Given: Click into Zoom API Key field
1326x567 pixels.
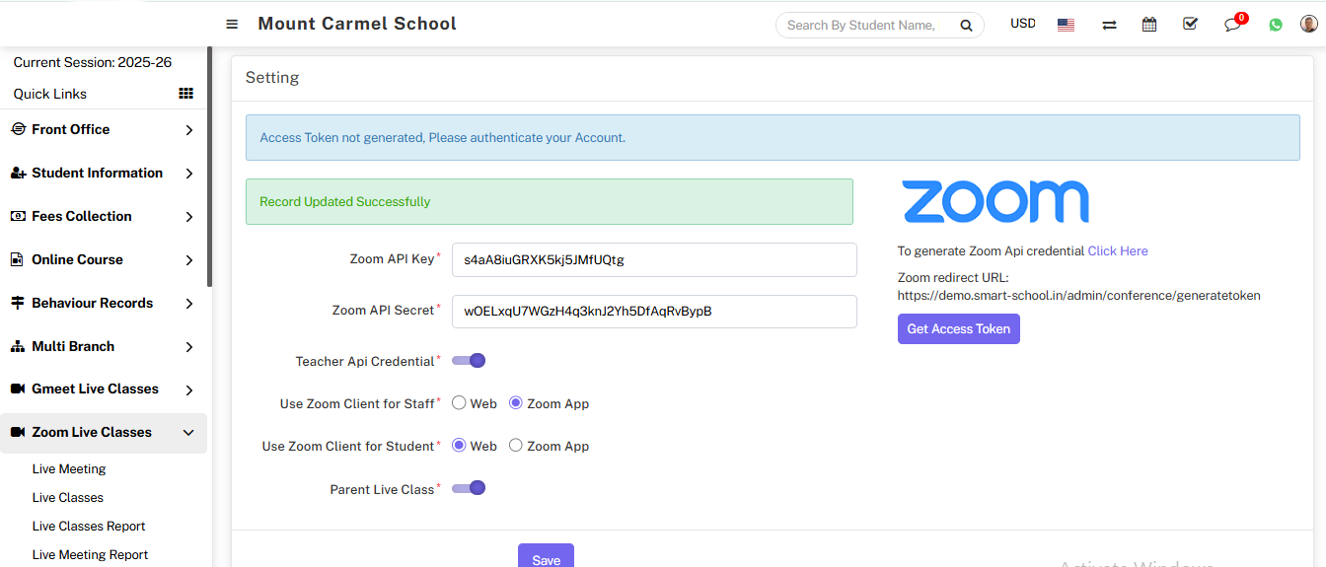Looking at the screenshot, I should [x=653, y=260].
